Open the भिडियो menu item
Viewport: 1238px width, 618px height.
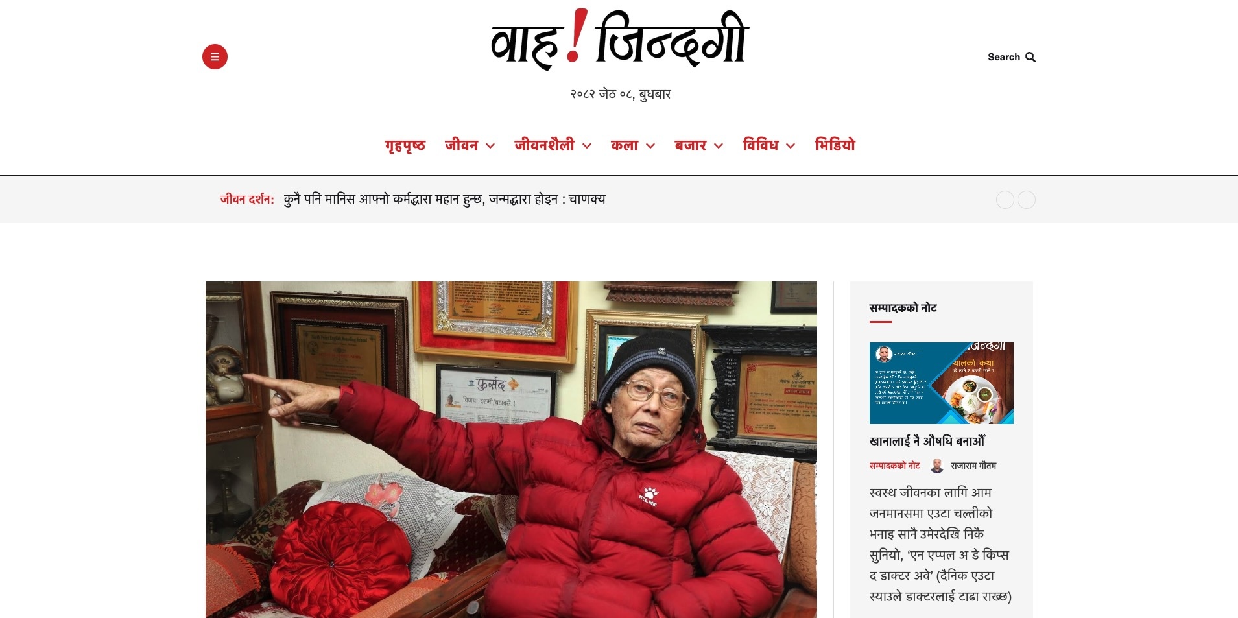[x=835, y=145]
